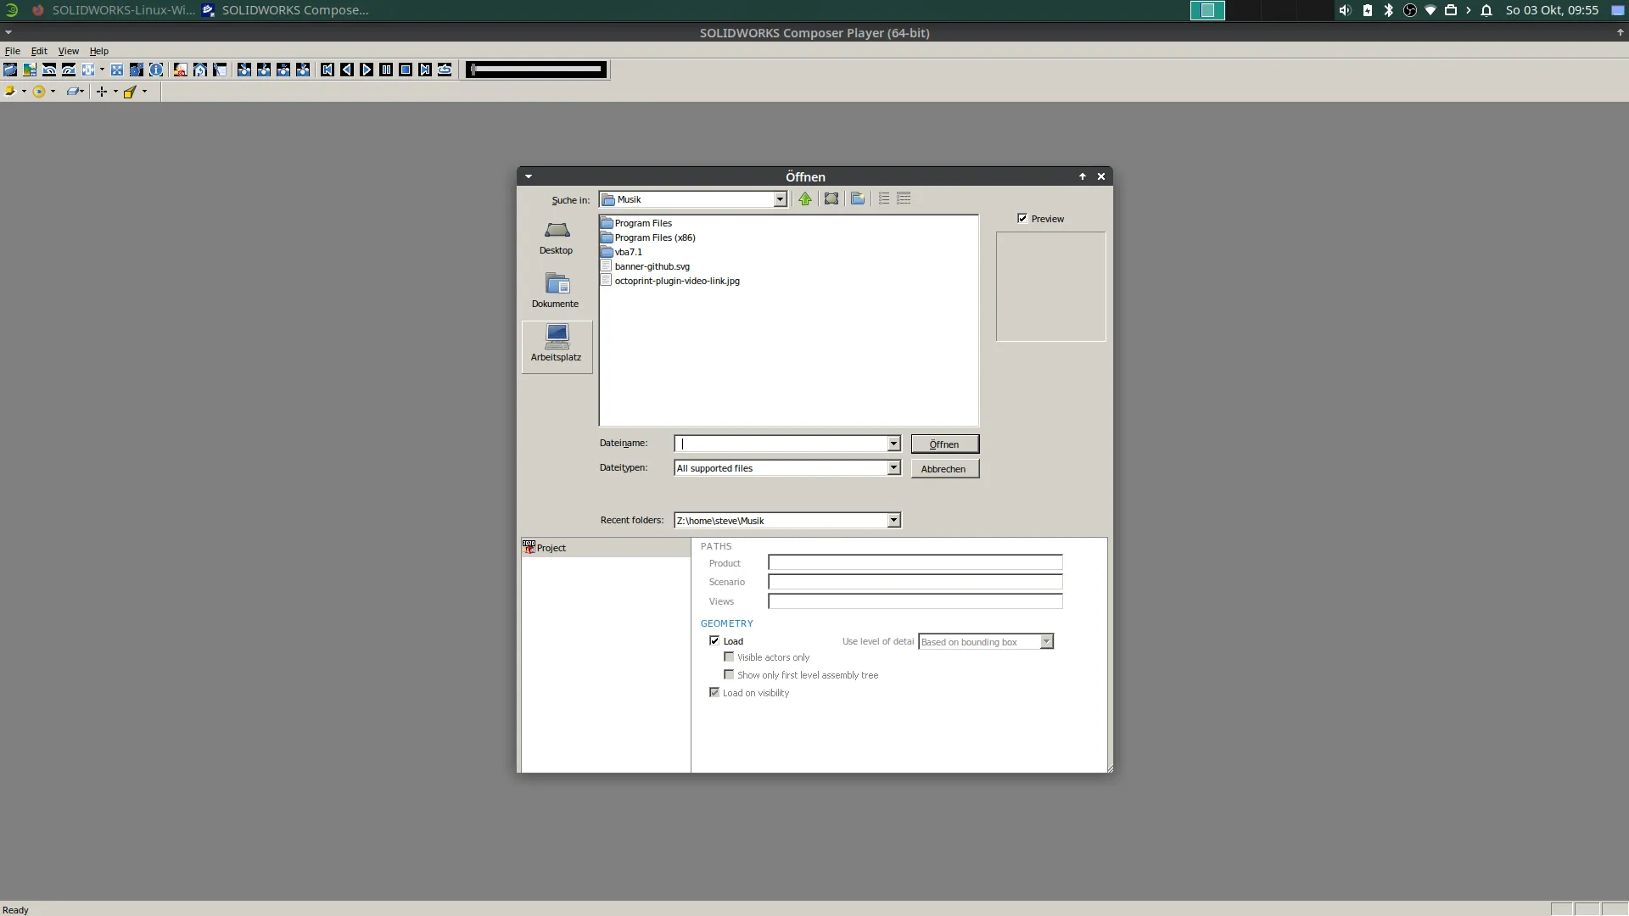Switch file list to details view
This screenshot has width=1629, height=916.
coord(904,198)
